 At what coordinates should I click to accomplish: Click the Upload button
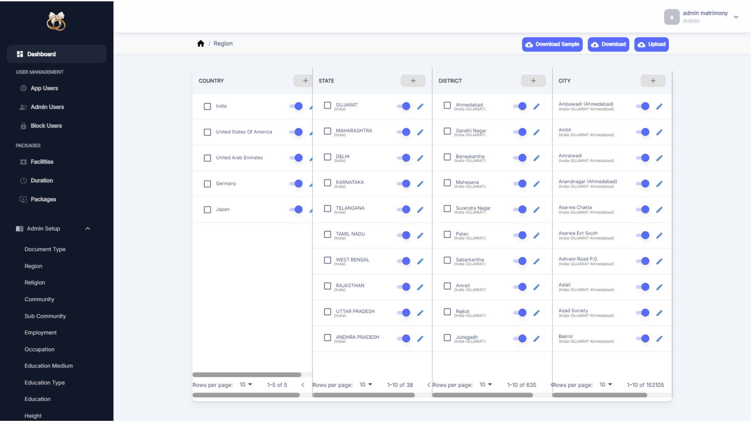(651, 45)
